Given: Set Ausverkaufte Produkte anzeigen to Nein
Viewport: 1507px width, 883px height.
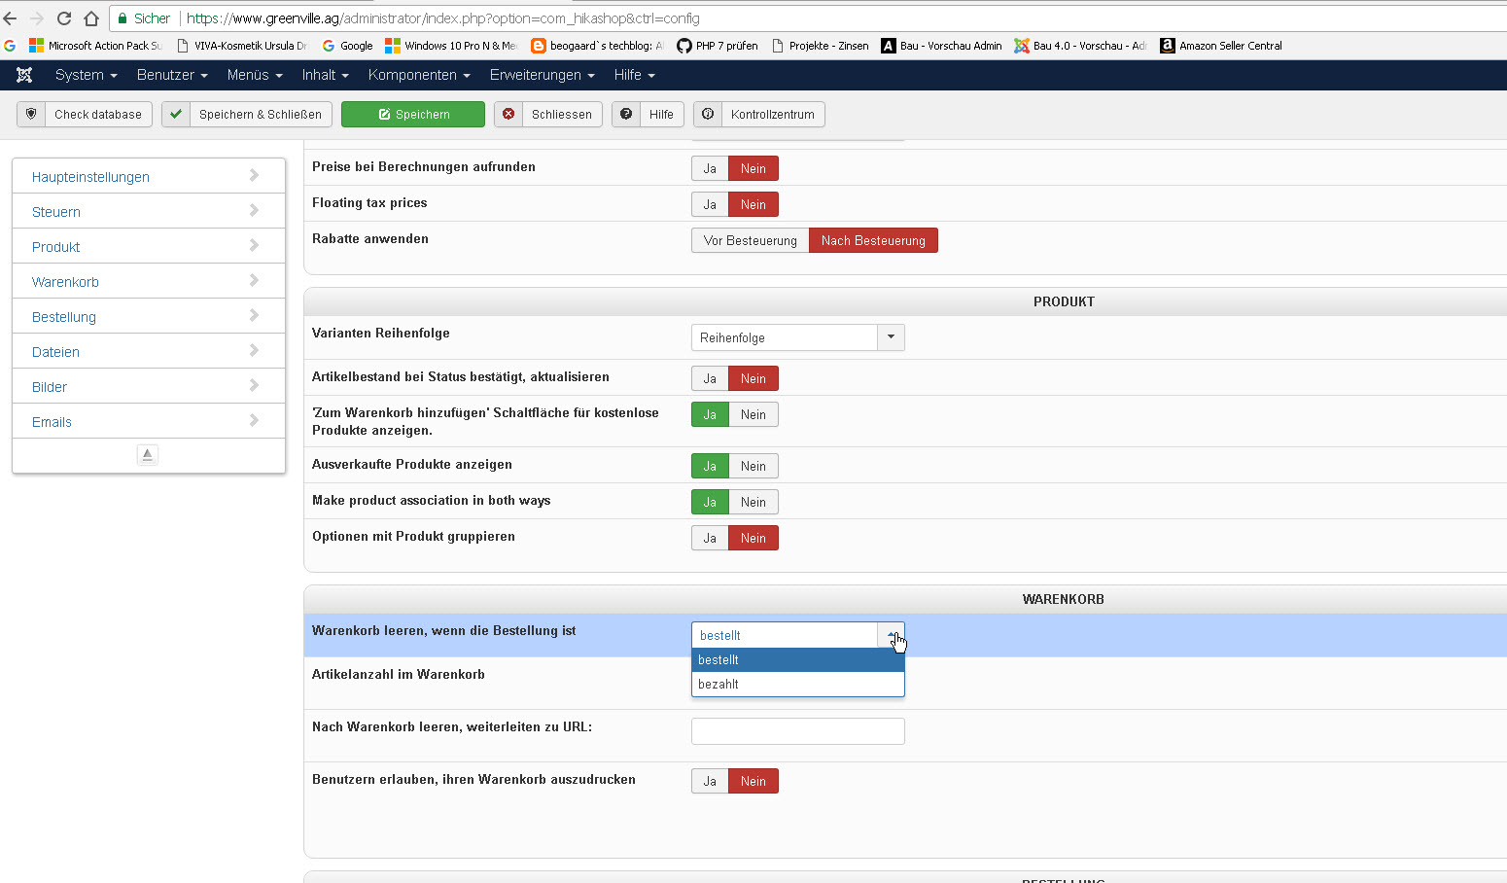Looking at the screenshot, I should click(x=753, y=466).
